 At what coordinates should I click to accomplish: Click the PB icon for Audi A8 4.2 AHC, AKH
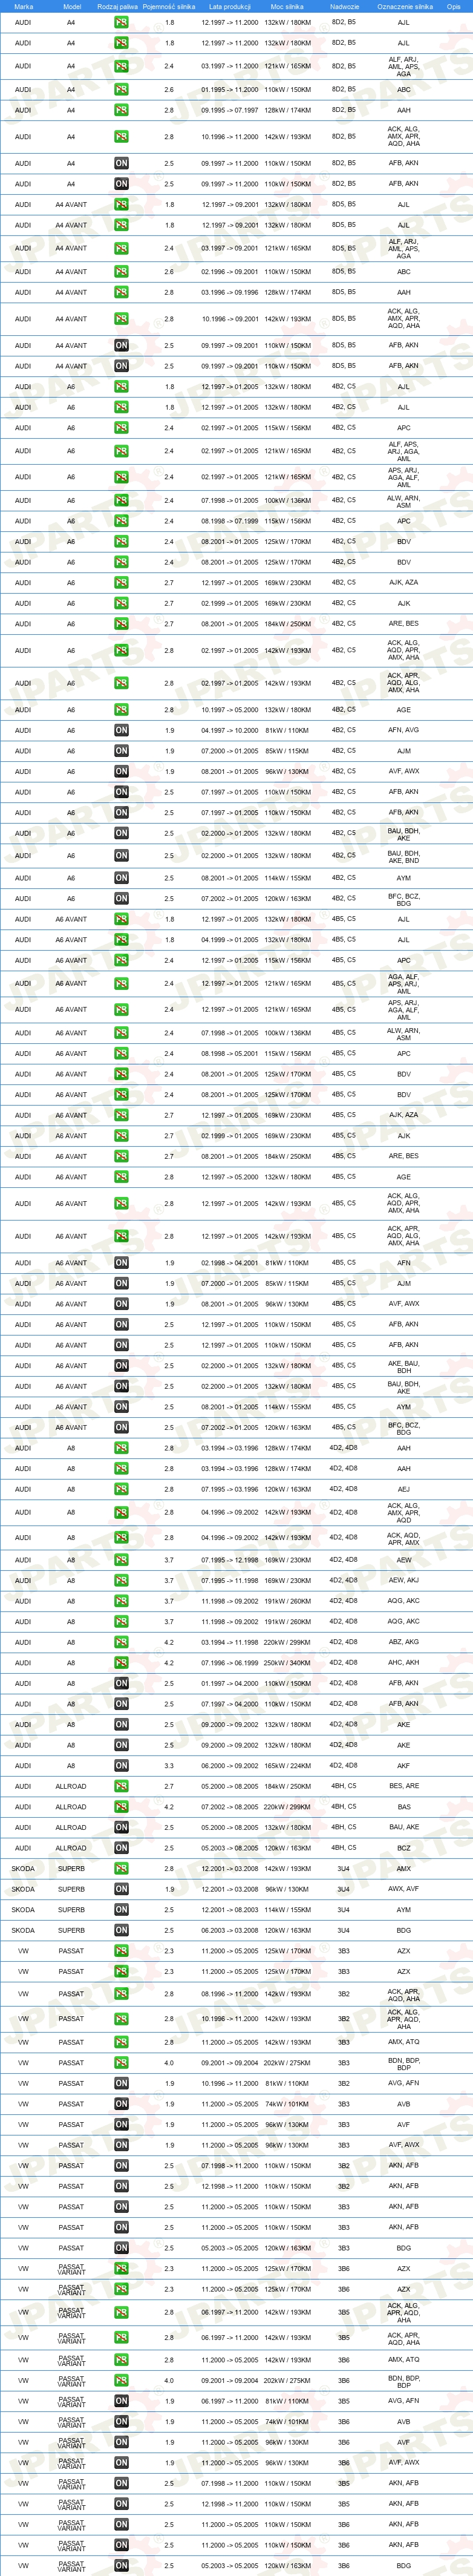tap(121, 1663)
